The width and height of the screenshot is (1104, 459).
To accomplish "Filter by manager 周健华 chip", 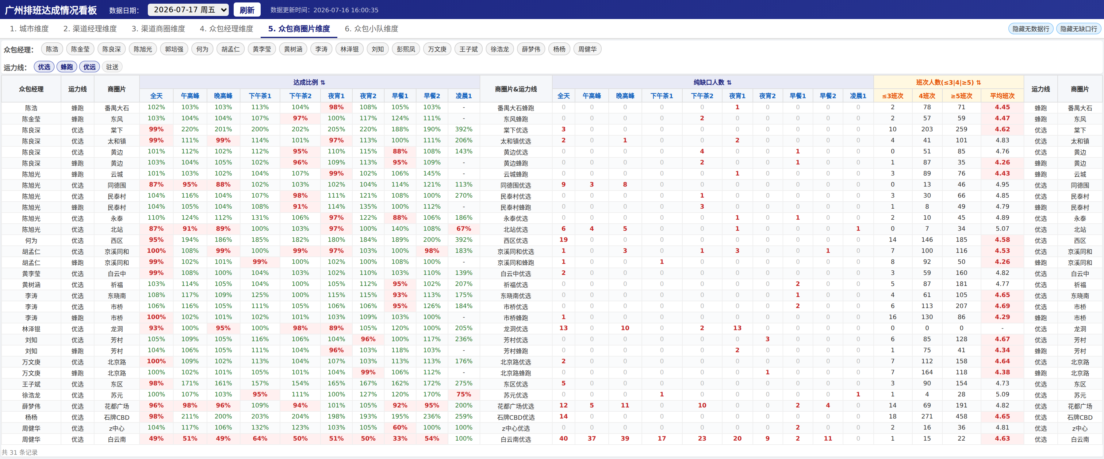I will click(587, 49).
